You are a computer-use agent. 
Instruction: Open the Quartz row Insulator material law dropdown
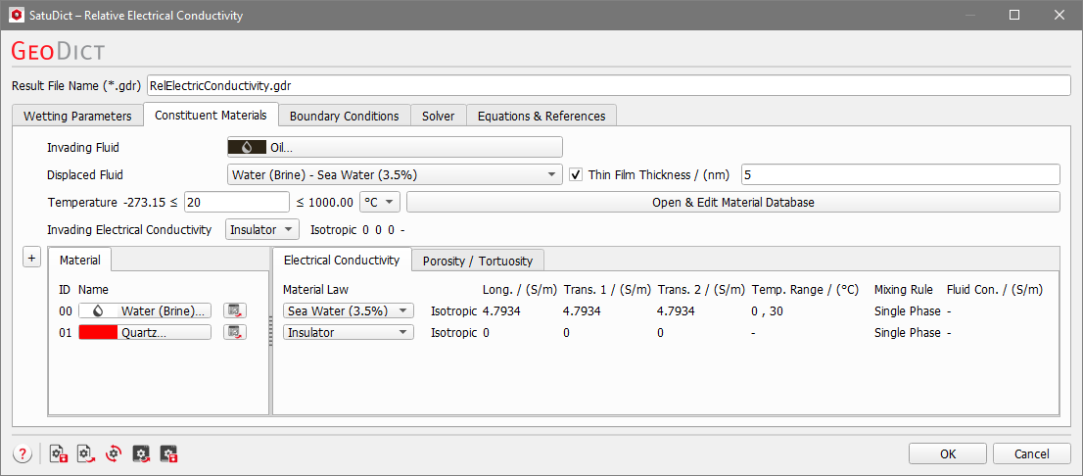tap(349, 332)
